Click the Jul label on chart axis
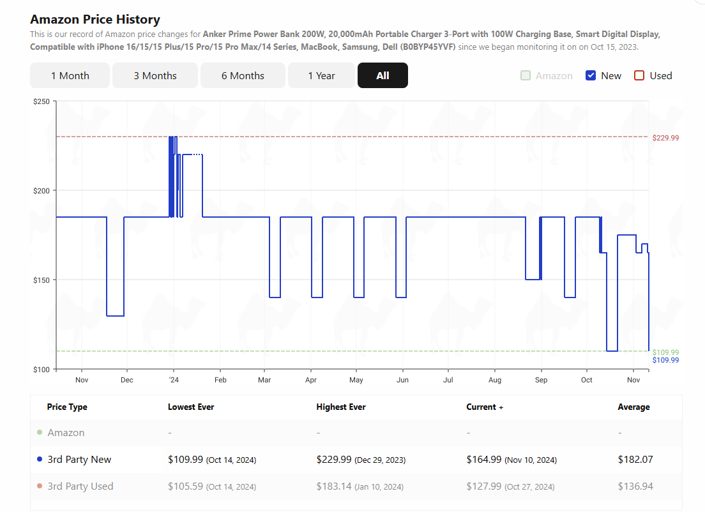705x512 pixels. click(448, 380)
